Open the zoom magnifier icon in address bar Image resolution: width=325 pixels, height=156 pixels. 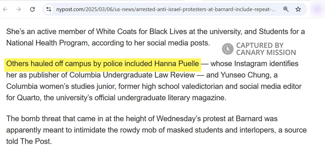click(x=286, y=9)
